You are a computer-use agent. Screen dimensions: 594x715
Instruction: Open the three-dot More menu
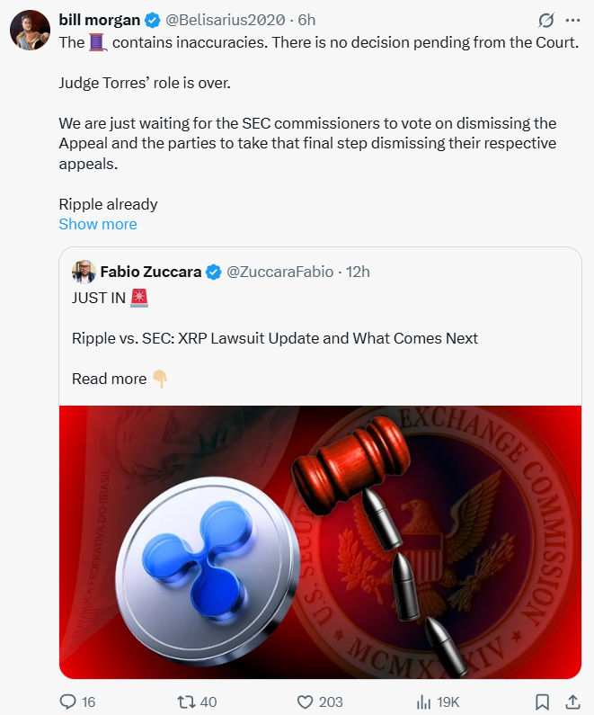click(572, 20)
